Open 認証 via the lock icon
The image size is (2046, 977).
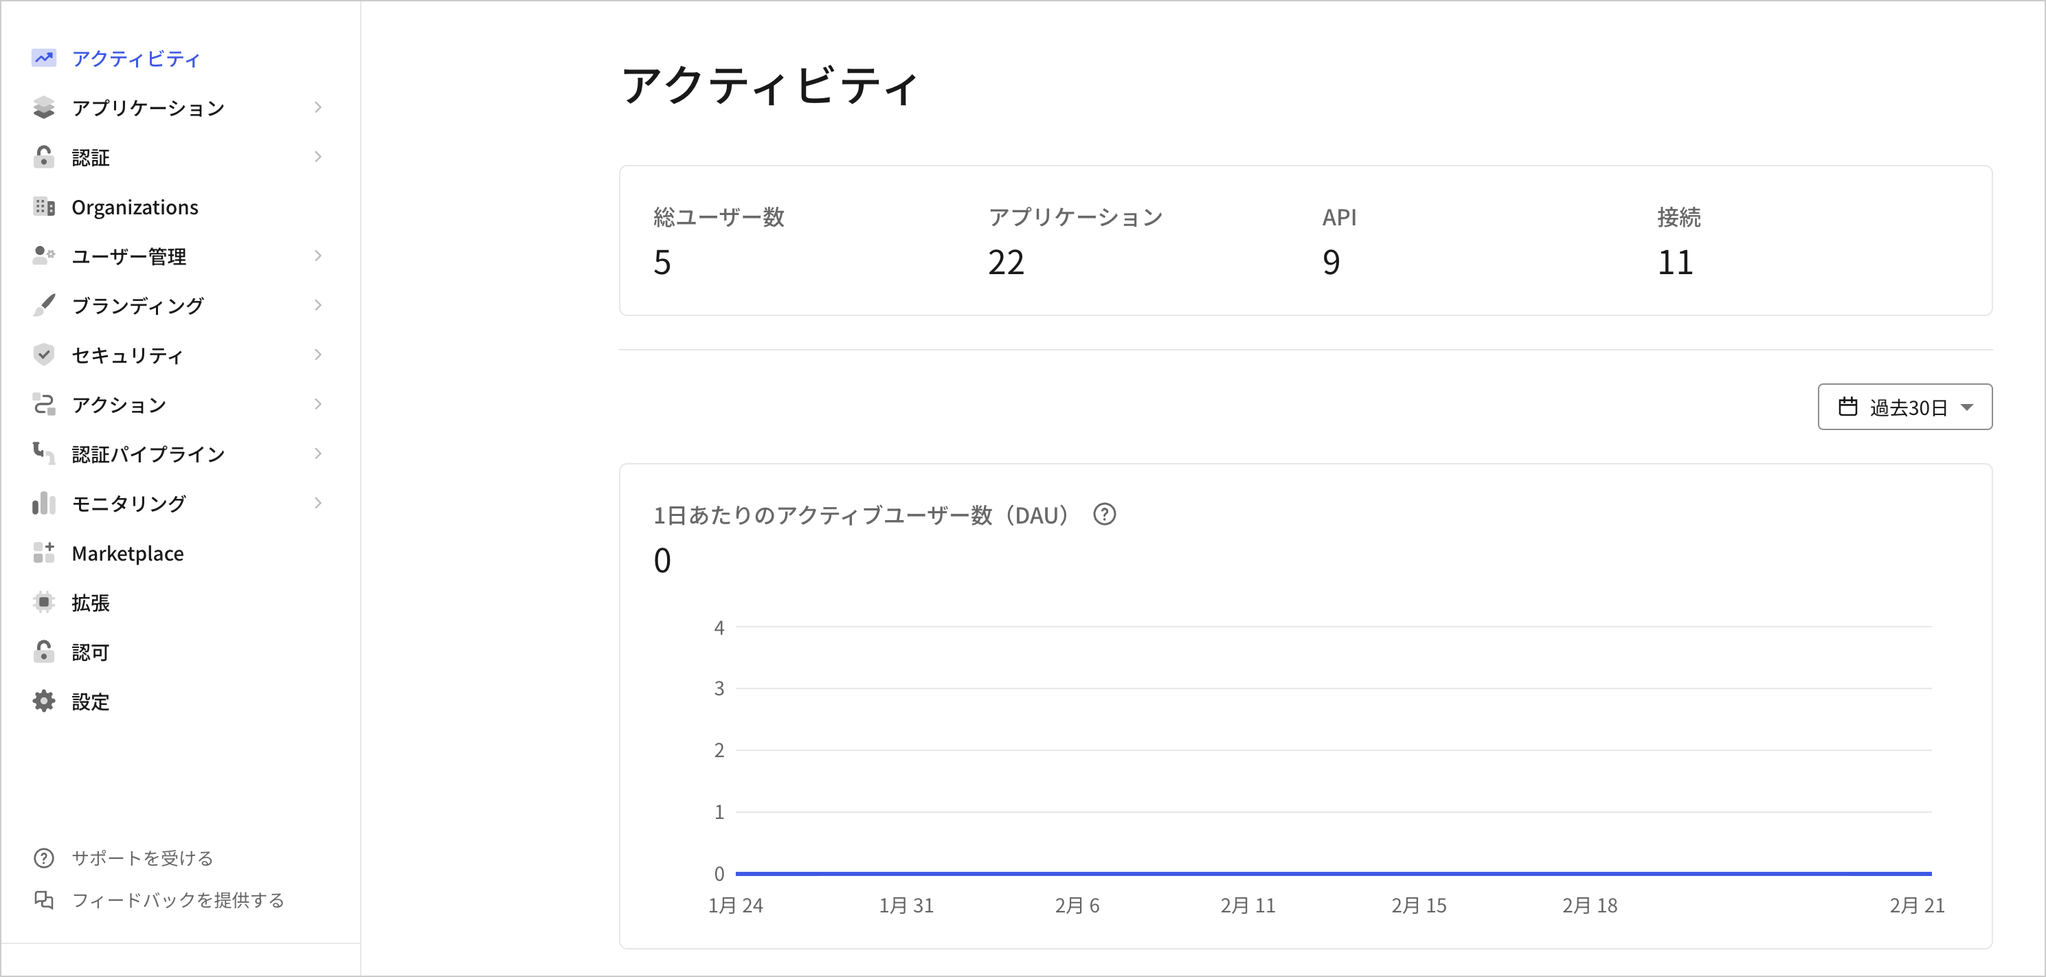pyautogui.click(x=44, y=157)
